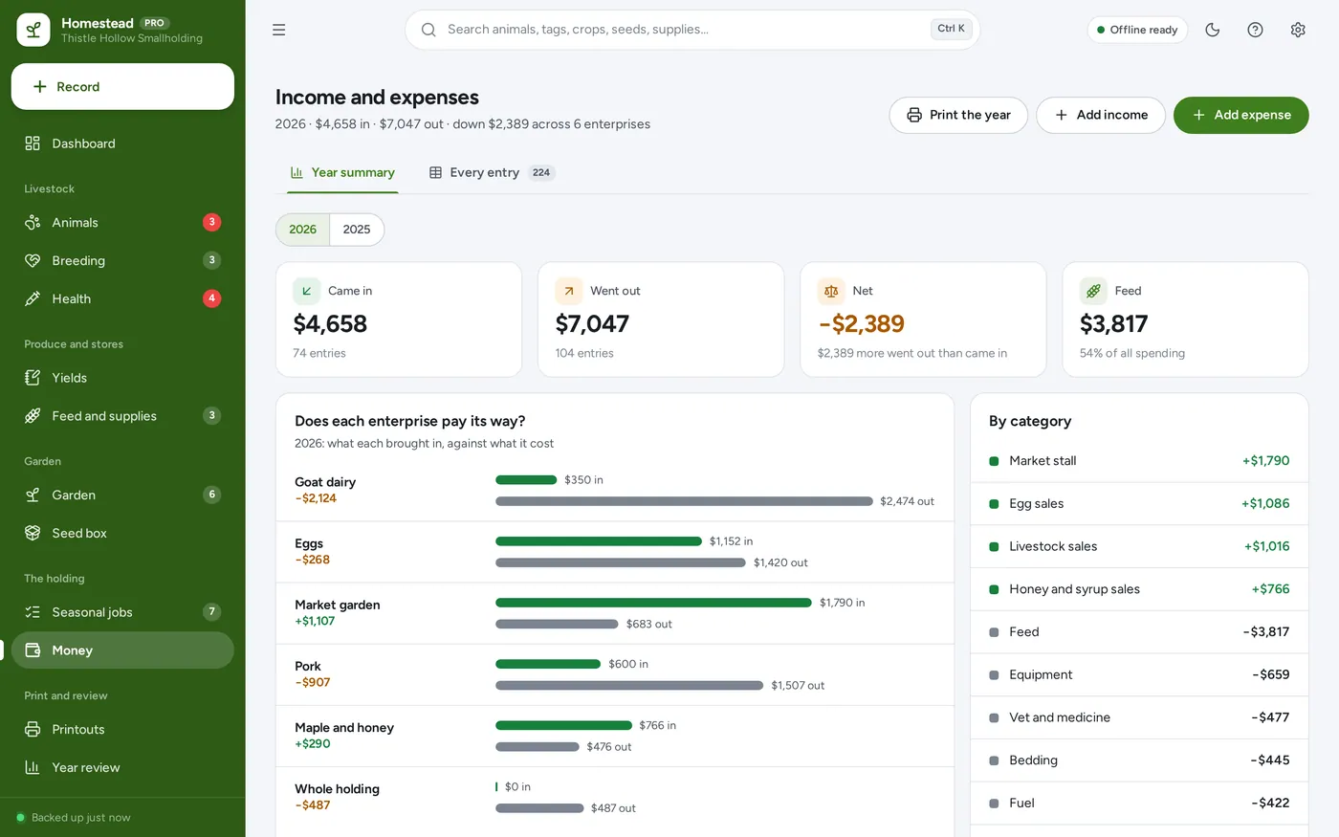Open the Health section
Image resolution: width=1339 pixels, height=837 pixels.
(x=122, y=299)
